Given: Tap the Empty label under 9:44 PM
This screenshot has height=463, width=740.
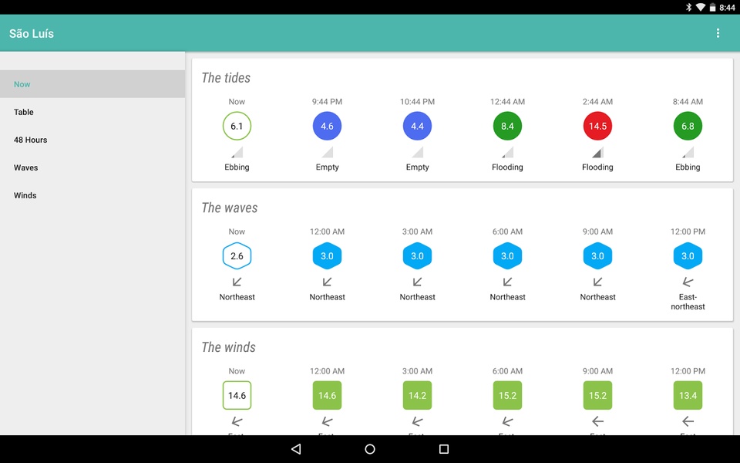Looking at the screenshot, I should (327, 167).
